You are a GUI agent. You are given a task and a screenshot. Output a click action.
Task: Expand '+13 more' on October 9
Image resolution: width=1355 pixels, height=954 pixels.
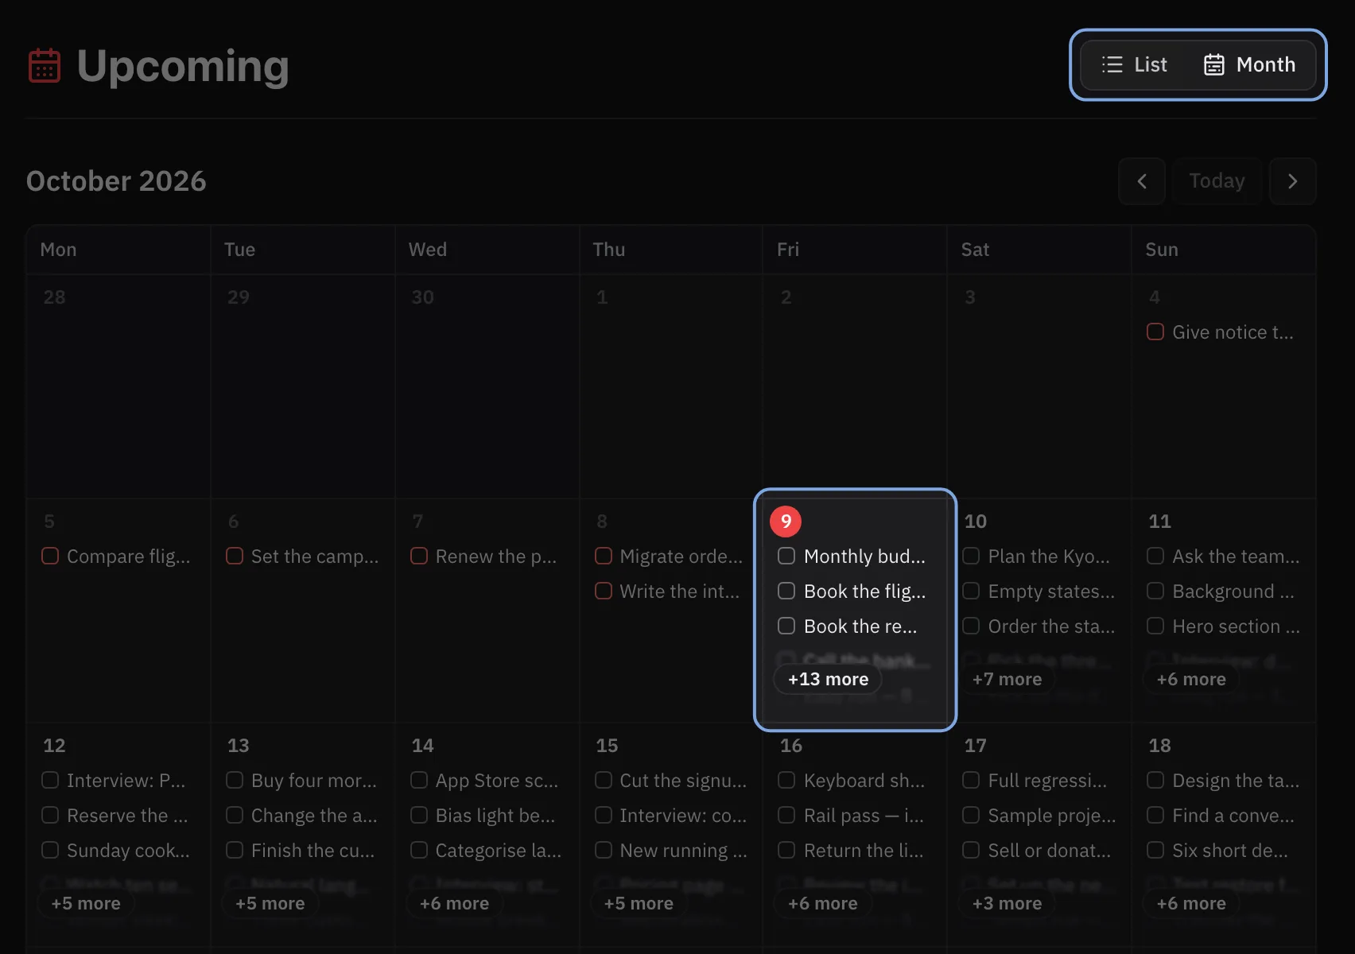tap(828, 679)
